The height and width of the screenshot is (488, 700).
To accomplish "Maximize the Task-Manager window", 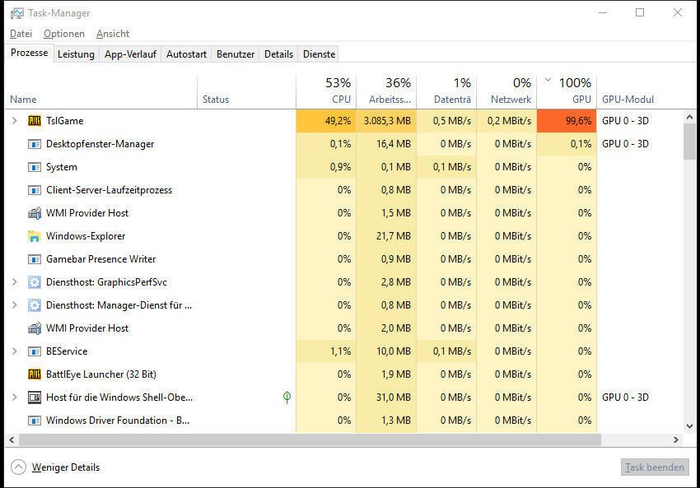I will [640, 12].
